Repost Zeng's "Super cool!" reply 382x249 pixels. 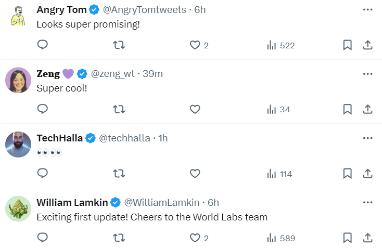click(119, 109)
